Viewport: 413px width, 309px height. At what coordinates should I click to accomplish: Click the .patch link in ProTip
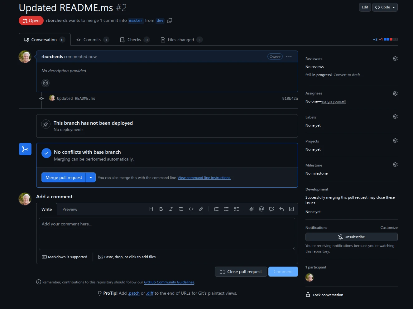tap(134, 293)
